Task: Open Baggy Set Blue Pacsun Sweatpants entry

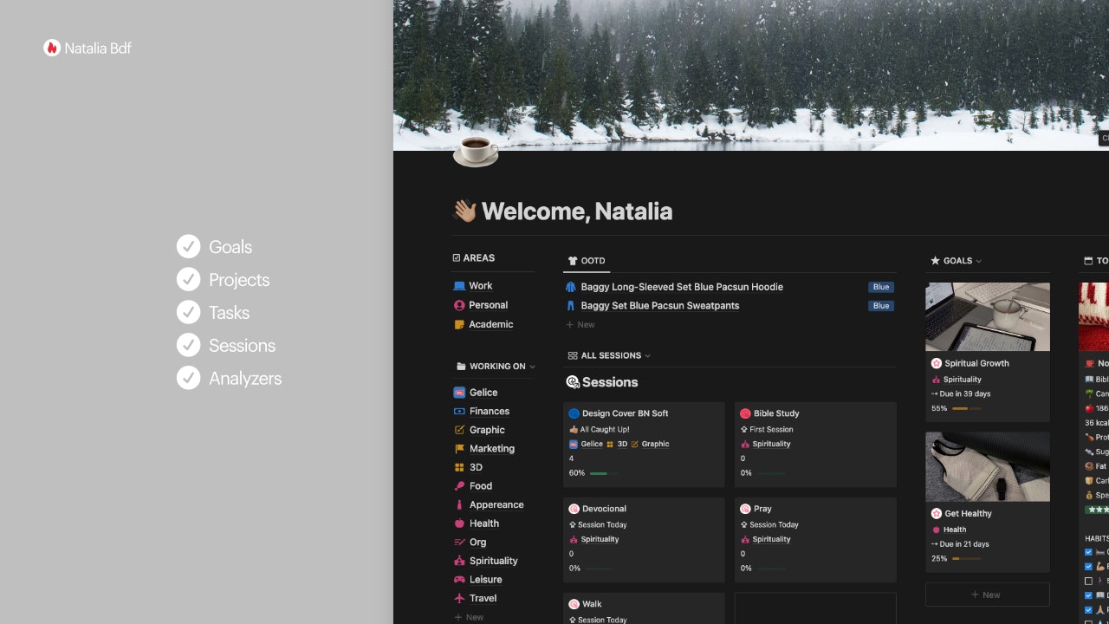Action: tap(659, 306)
